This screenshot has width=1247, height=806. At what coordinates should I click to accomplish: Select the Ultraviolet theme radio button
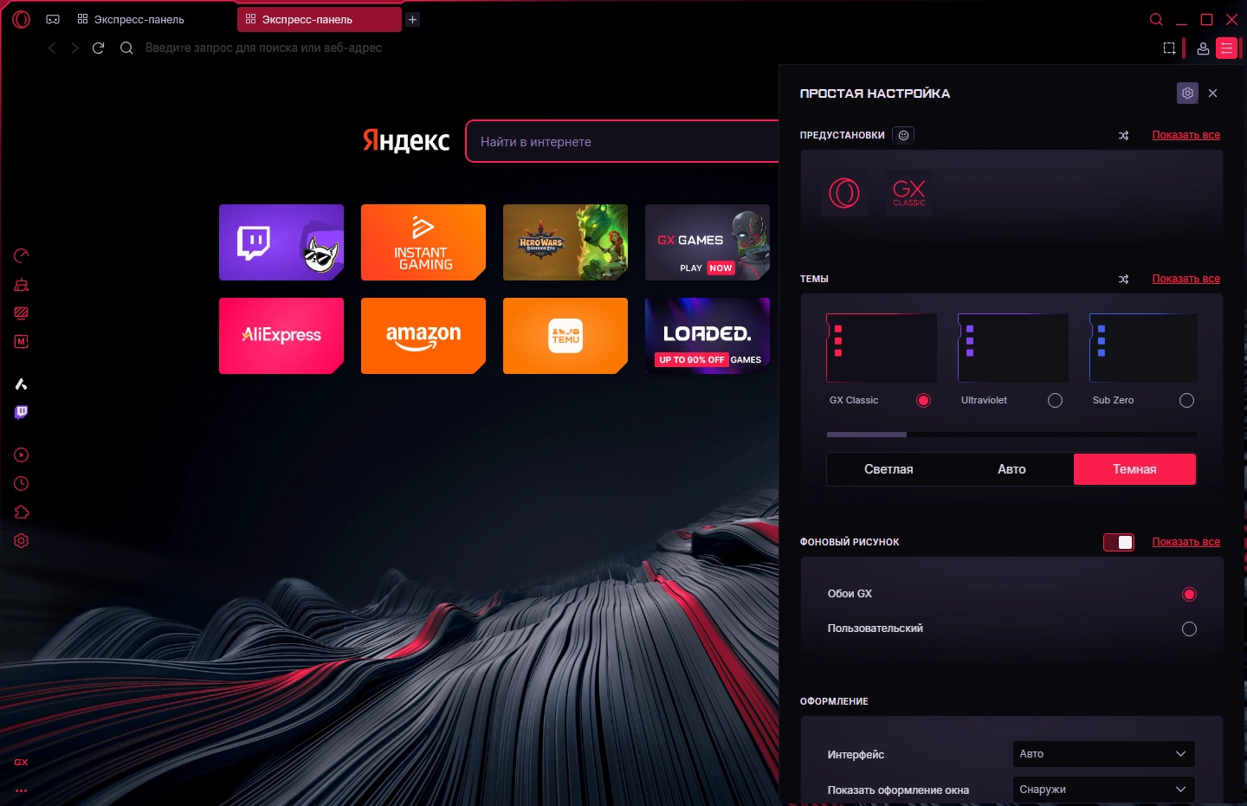(1055, 400)
